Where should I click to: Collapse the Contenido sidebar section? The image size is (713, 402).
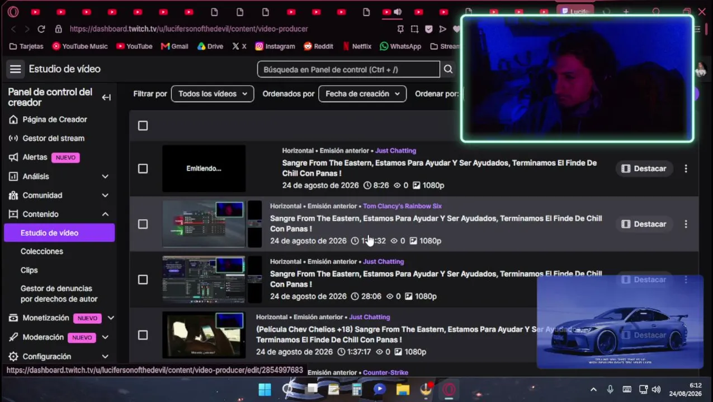[105, 214]
